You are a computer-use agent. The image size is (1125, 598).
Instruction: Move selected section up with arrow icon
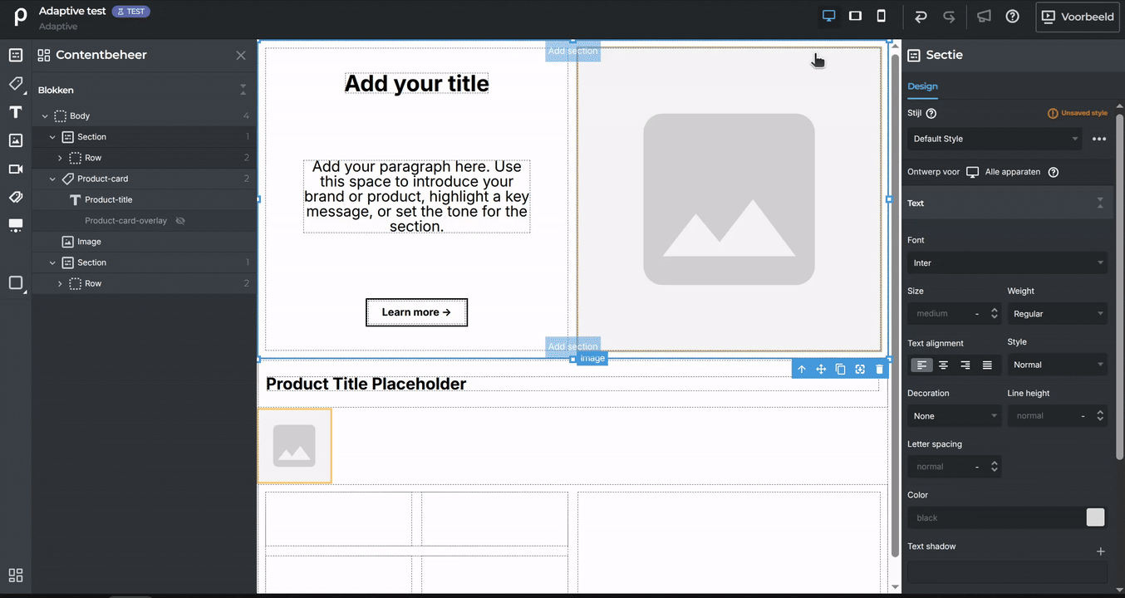(802, 369)
